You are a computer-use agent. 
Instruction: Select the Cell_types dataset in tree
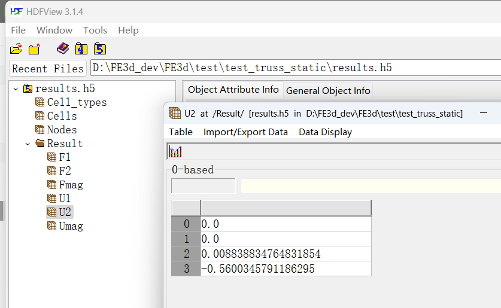click(77, 102)
